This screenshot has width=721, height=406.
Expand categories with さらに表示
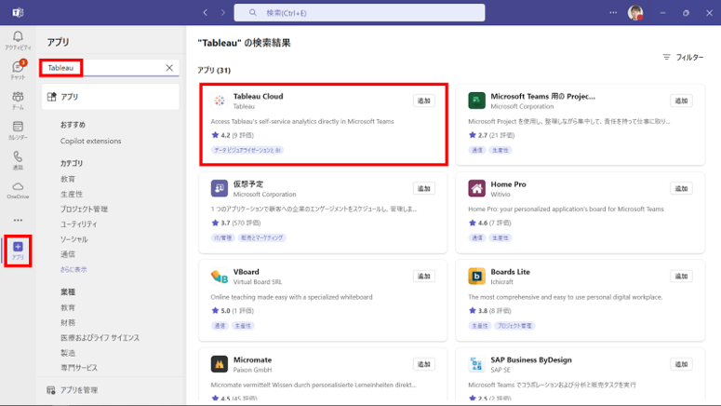point(73,269)
